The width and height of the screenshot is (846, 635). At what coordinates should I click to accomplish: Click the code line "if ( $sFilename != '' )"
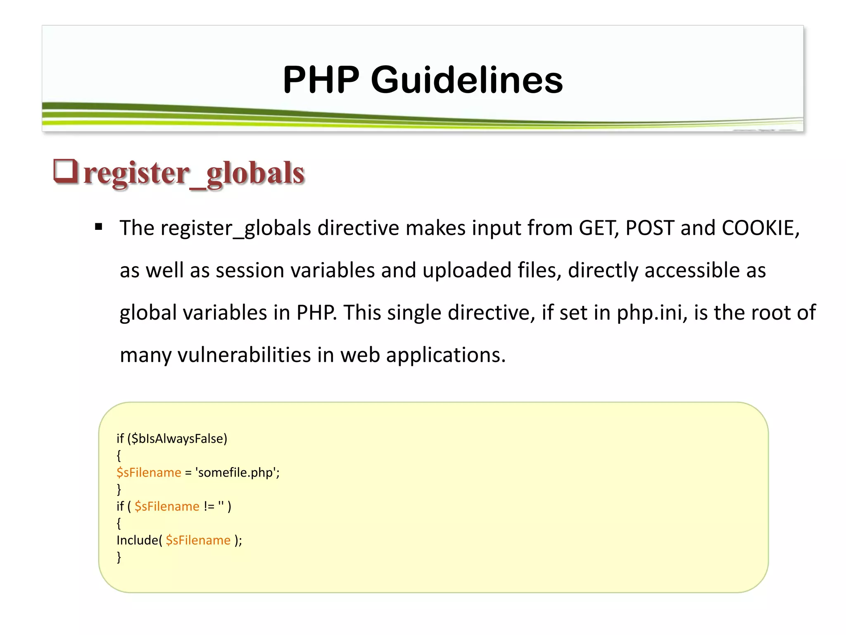(x=174, y=506)
